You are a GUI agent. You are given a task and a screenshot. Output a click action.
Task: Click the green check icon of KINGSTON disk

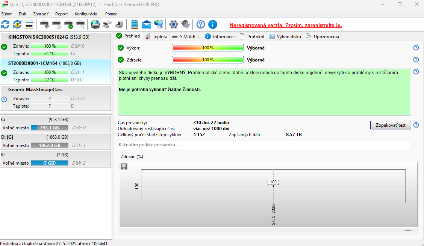pos(4,47)
